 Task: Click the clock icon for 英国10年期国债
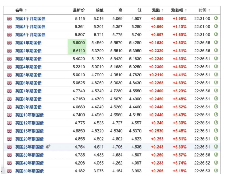point(216,115)
